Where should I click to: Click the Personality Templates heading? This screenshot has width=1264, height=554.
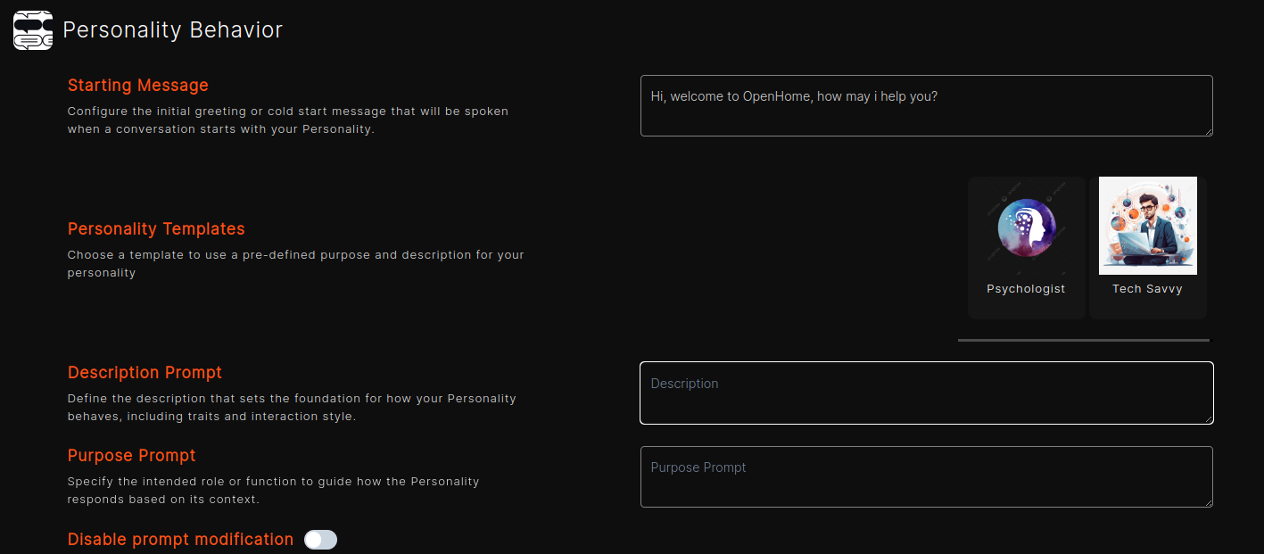tap(156, 228)
